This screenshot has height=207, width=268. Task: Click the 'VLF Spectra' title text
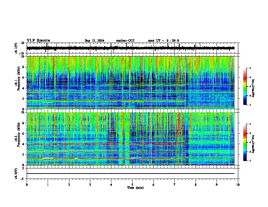[38, 41]
